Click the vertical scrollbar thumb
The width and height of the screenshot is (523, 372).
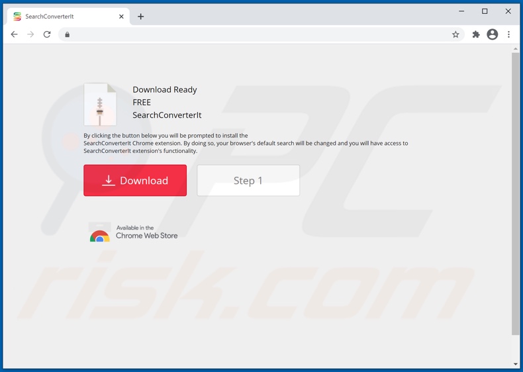click(515, 193)
